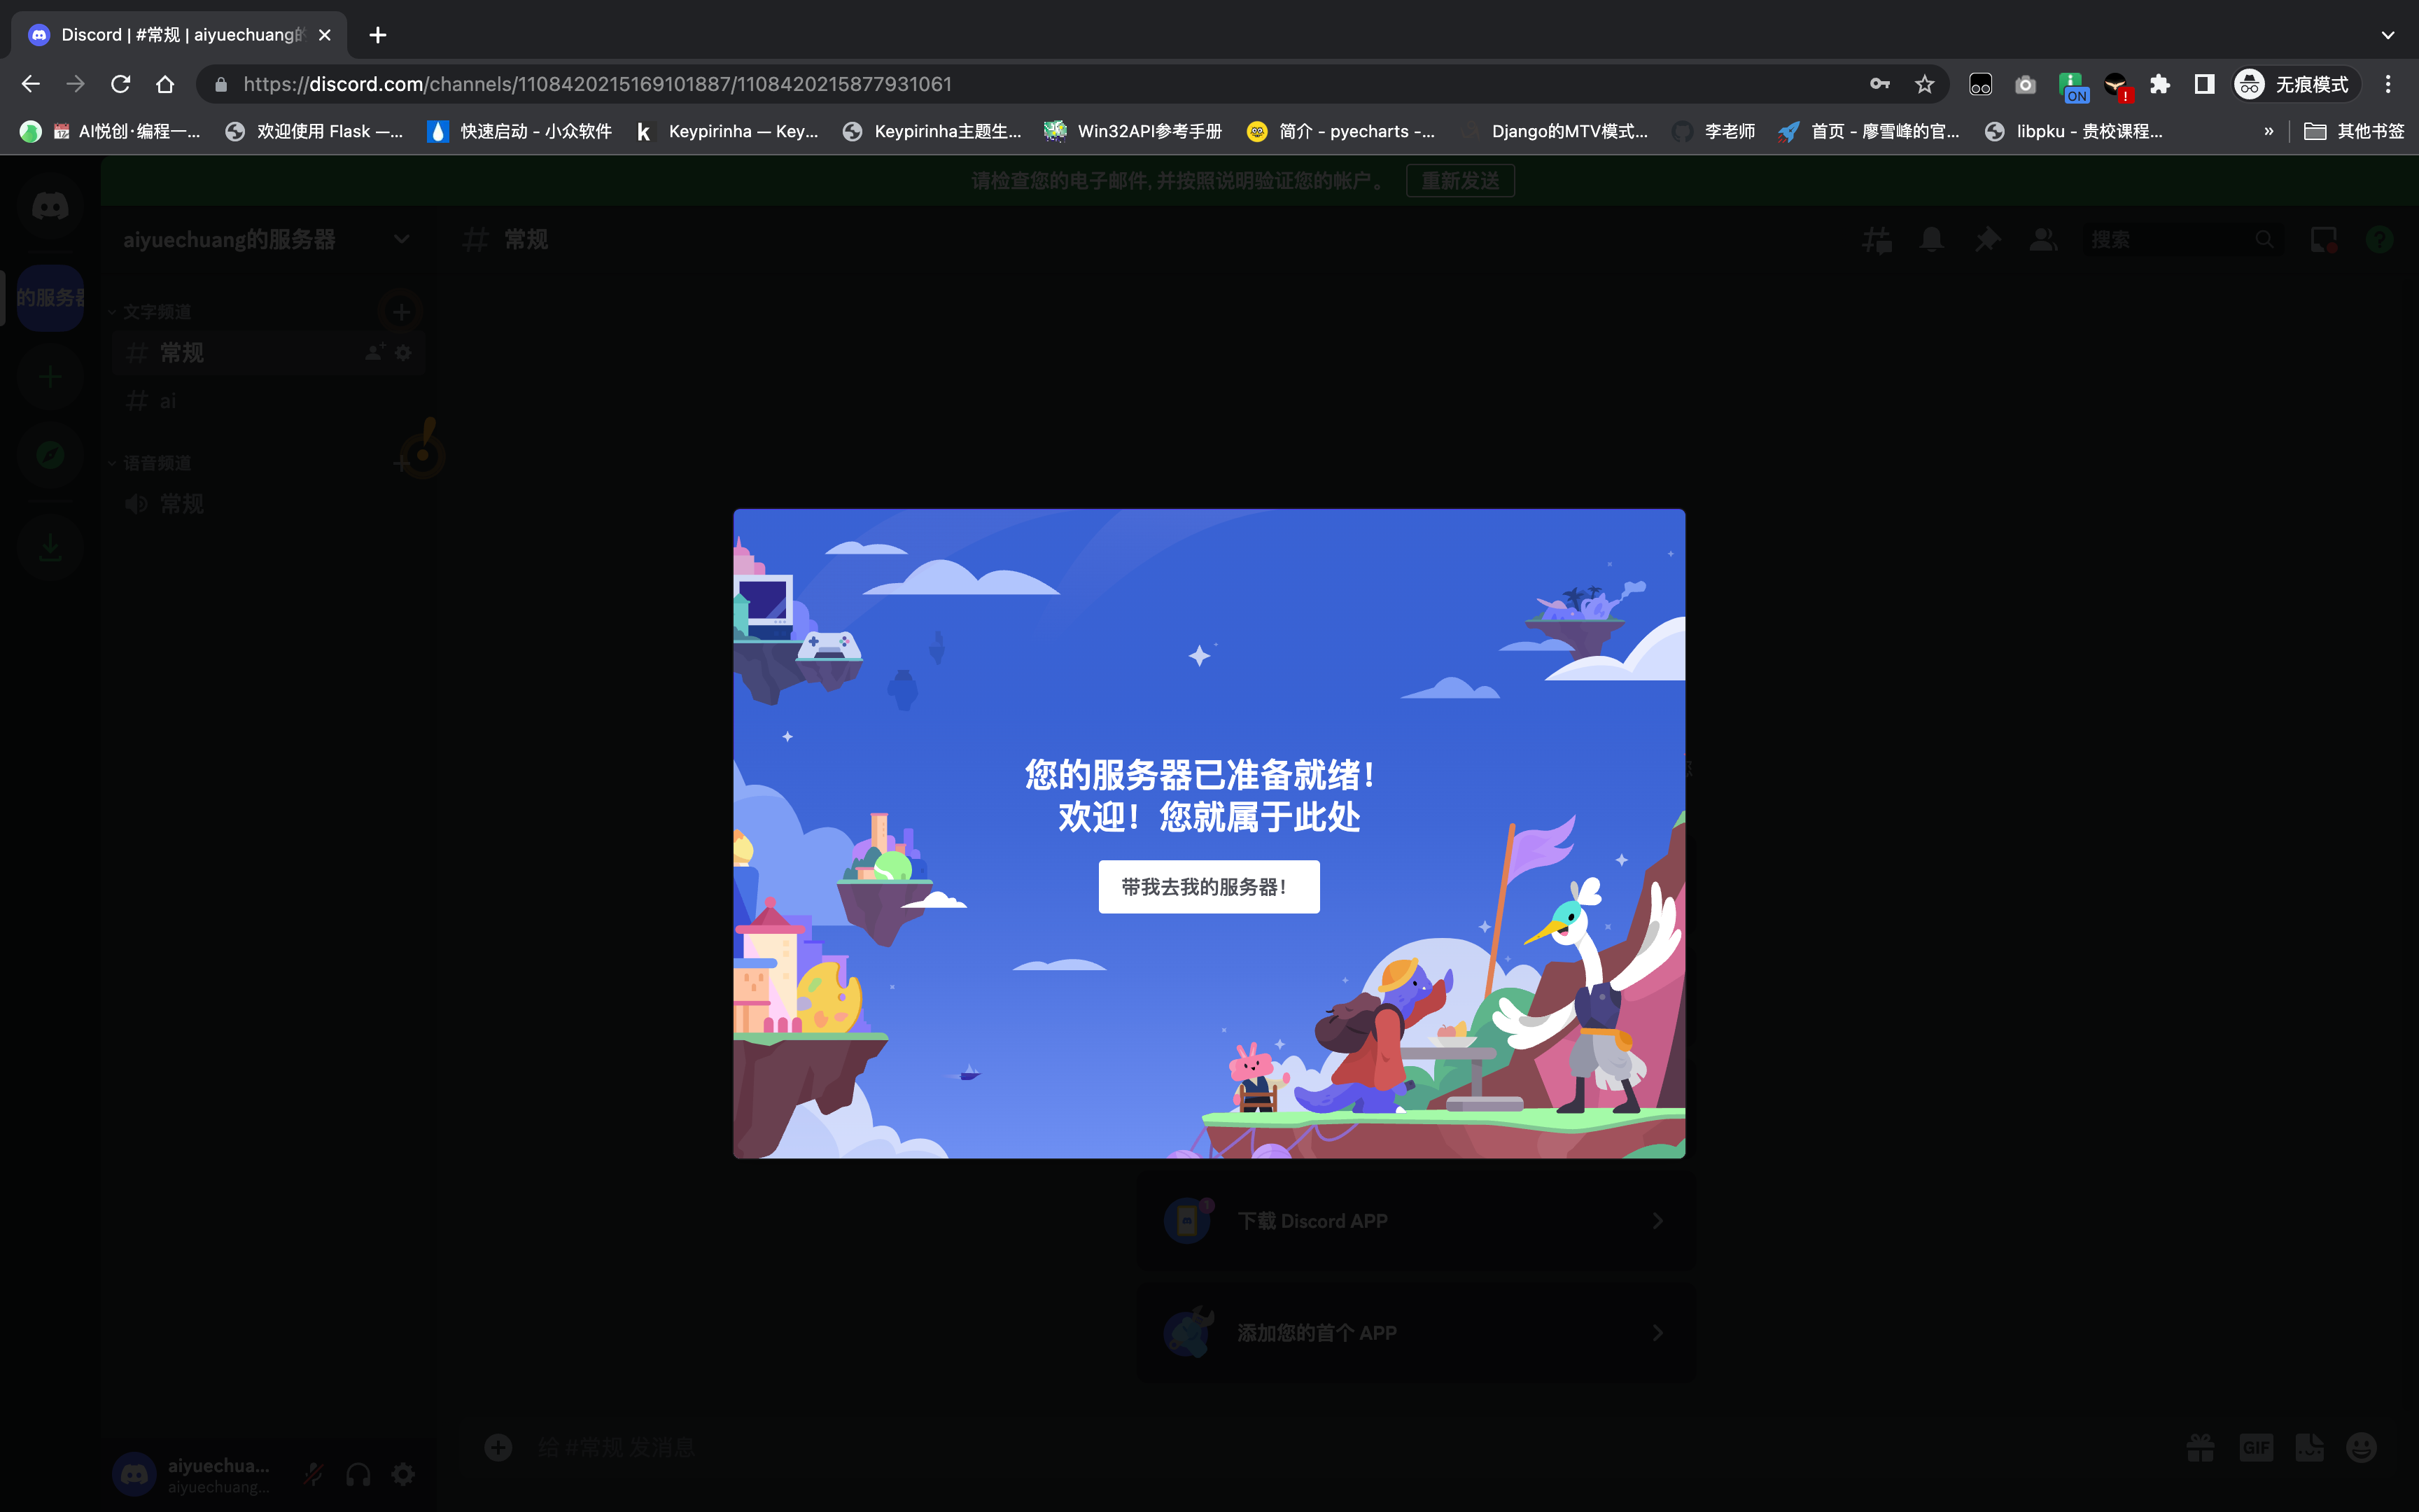Open the Chrome tab search chevron
Image resolution: width=2419 pixels, height=1512 pixels.
2387,35
